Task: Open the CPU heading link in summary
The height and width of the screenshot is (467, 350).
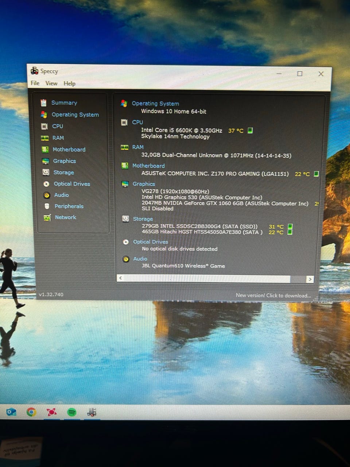Action: tap(137, 122)
